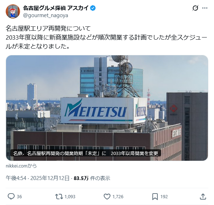Open the three-dot more options menu

coord(205,8)
